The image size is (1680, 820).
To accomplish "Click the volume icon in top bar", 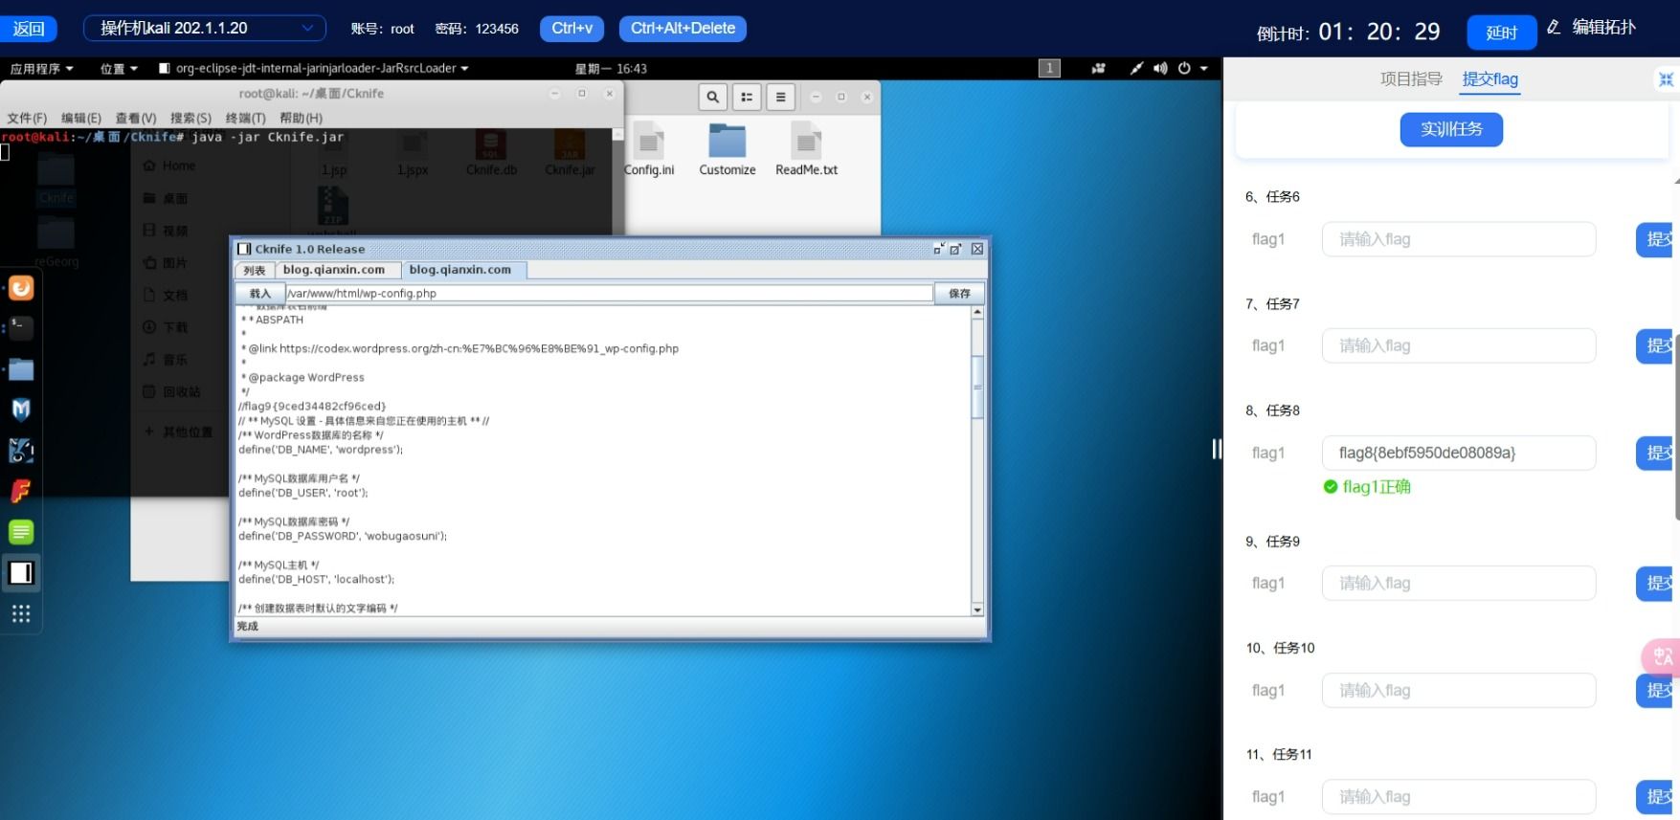I will pyautogui.click(x=1160, y=68).
